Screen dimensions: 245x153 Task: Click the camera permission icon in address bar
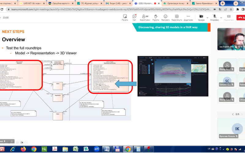tap(215, 9)
